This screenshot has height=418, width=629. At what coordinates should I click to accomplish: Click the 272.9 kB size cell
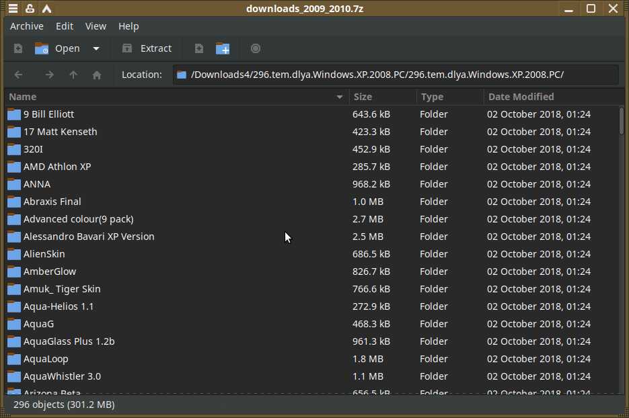(x=371, y=306)
